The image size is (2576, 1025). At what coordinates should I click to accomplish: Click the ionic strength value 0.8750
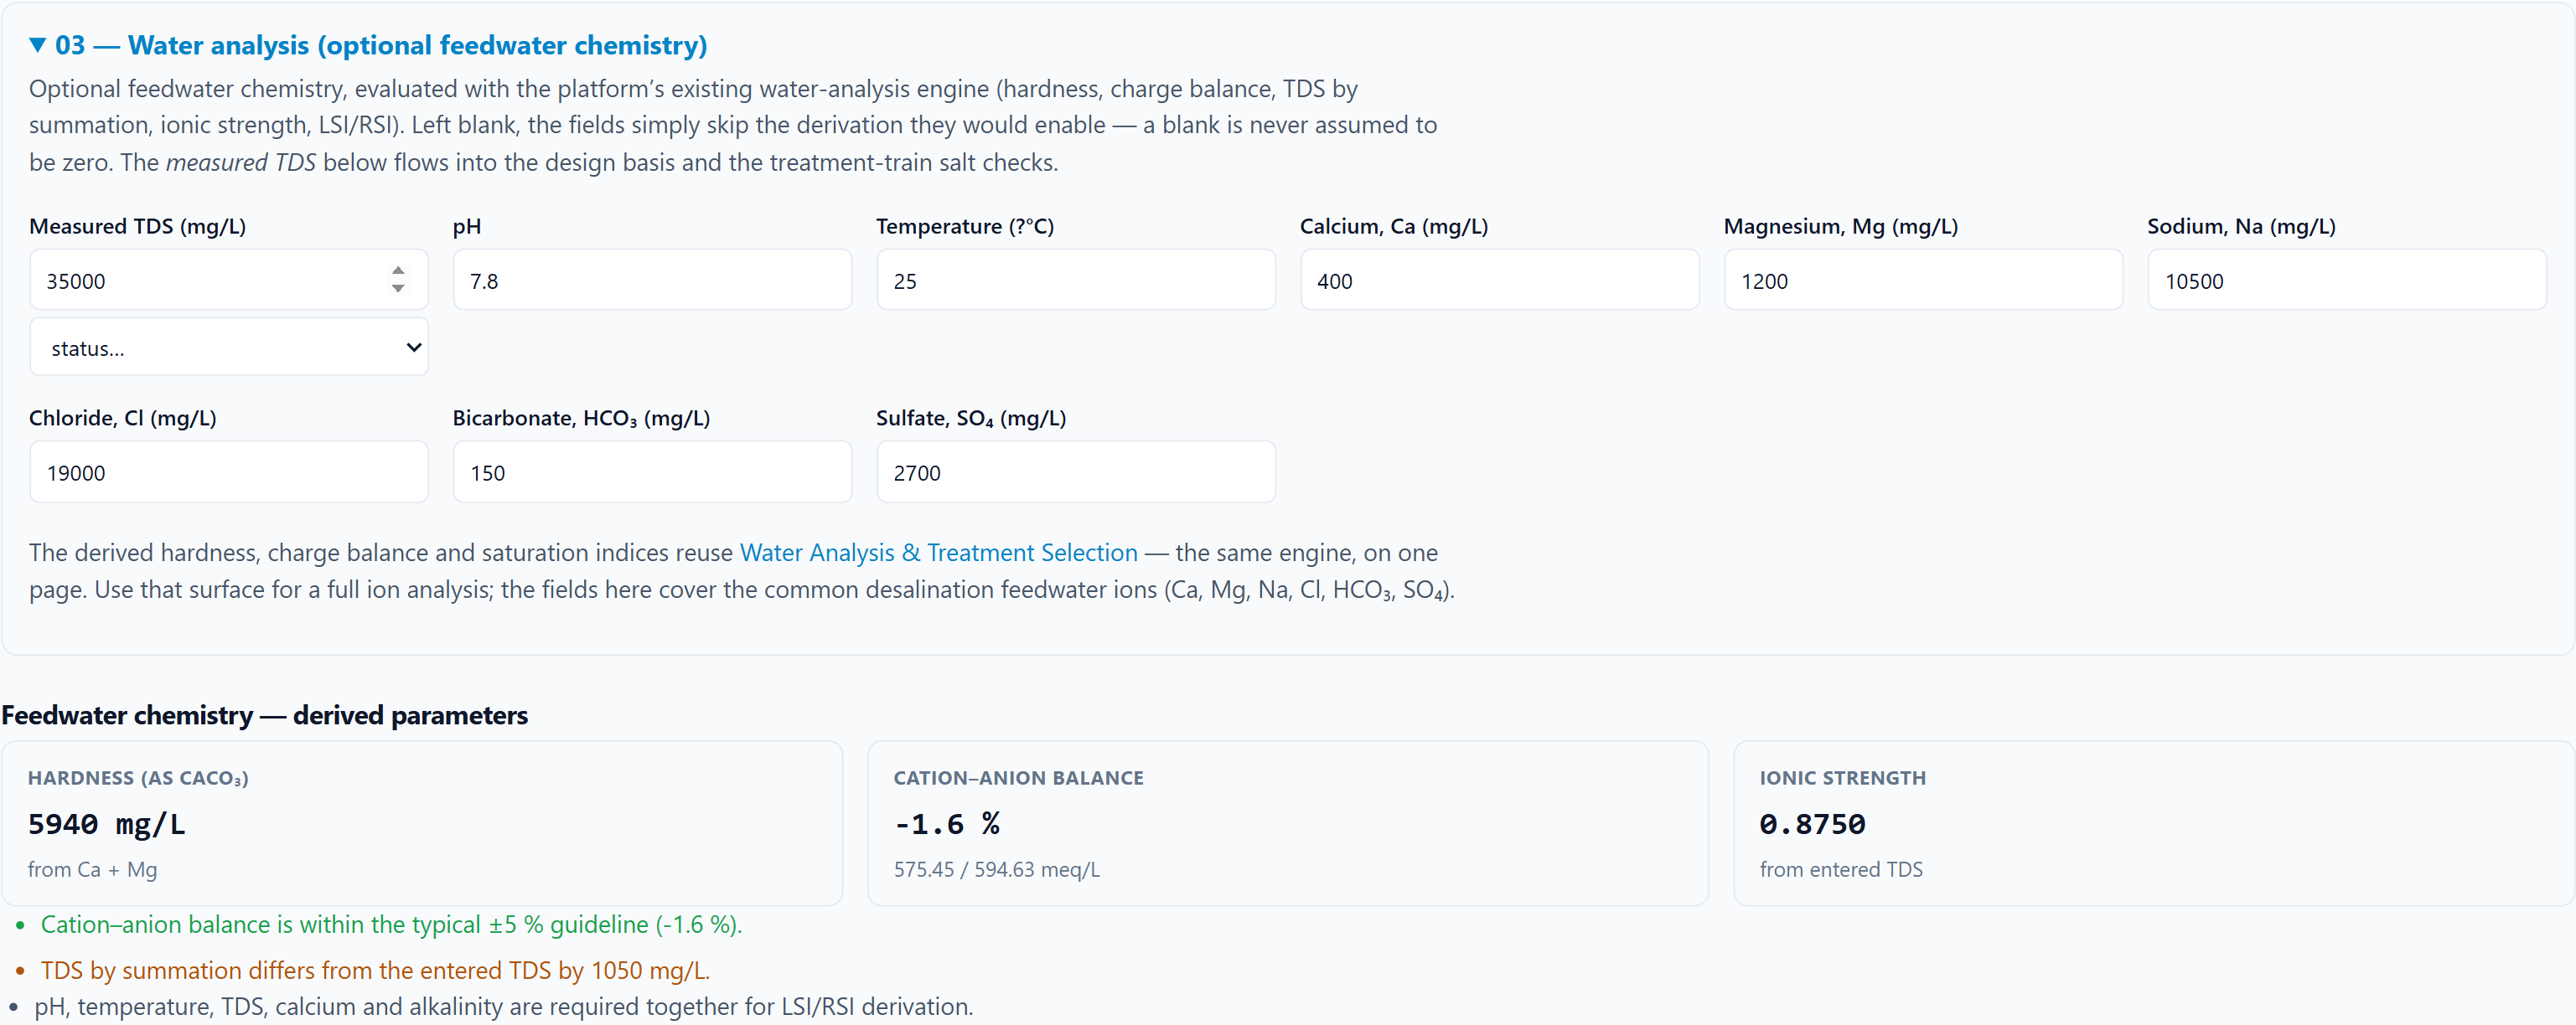tap(1812, 824)
